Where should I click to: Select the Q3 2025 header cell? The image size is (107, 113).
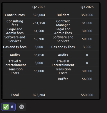coord(87,7)
